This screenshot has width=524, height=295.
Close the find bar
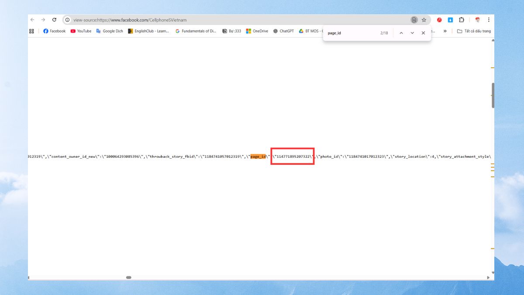click(423, 33)
